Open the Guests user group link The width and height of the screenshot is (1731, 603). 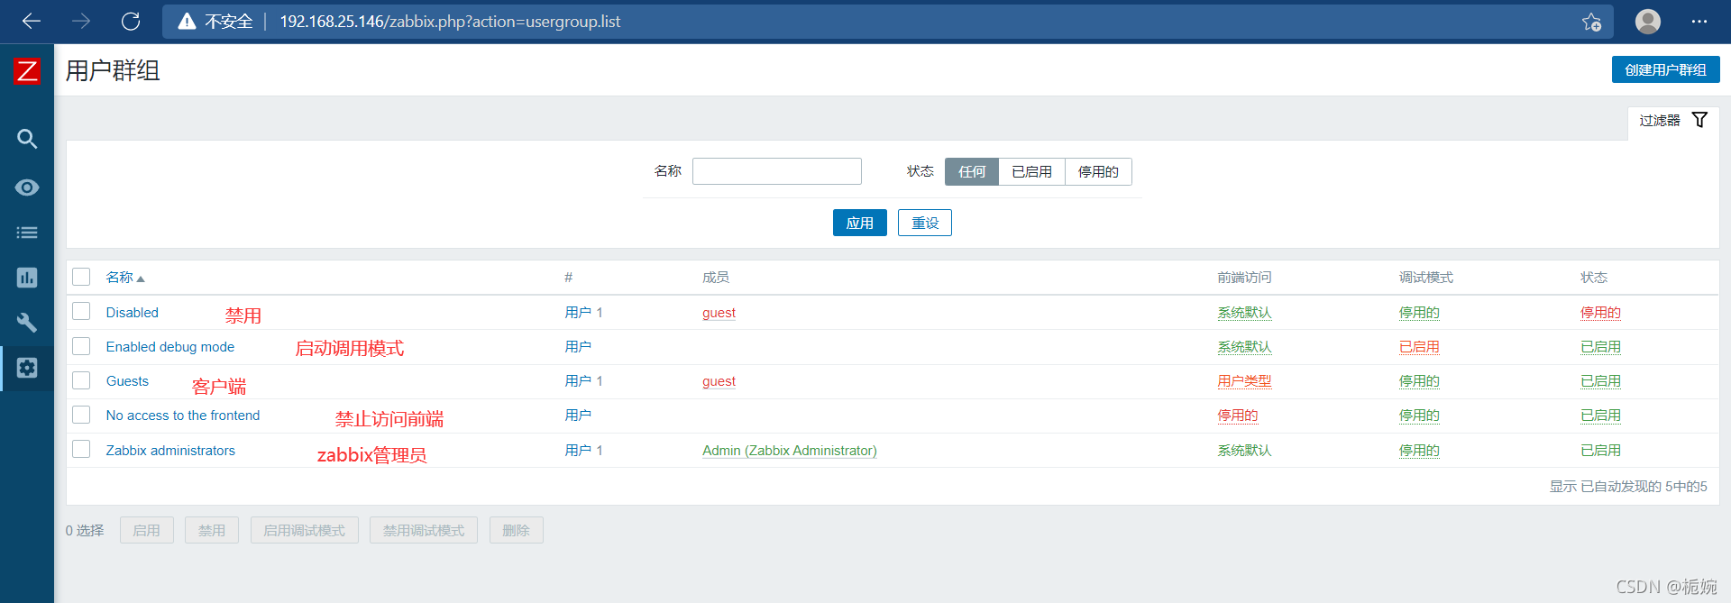click(x=127, y=381)
